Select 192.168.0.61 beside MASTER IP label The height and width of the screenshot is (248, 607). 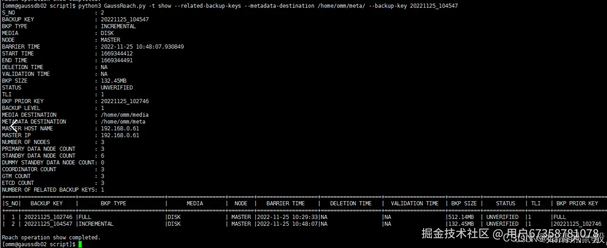(120, 135)
